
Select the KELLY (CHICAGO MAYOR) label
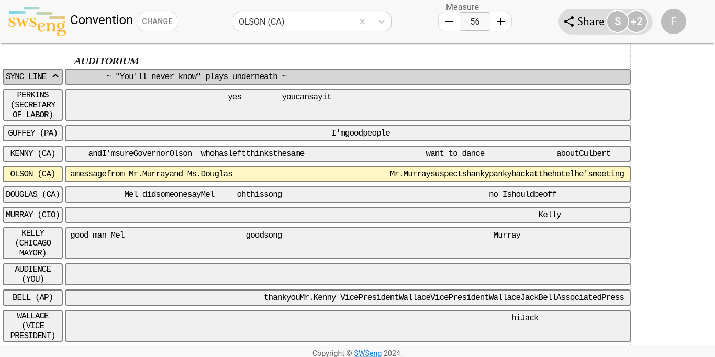click(x=32, y=243)
